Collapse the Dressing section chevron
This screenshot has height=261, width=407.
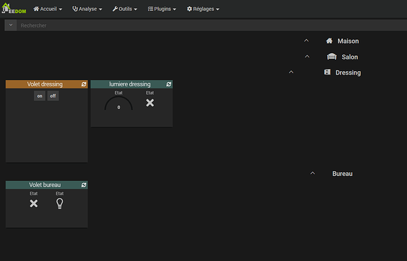coord(291,72)
